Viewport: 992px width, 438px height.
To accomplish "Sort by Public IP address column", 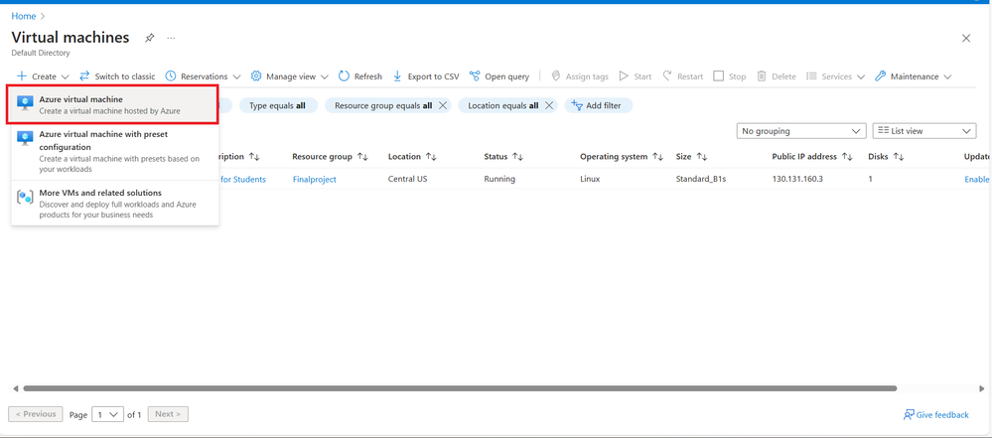I will [x=811, y=156].
